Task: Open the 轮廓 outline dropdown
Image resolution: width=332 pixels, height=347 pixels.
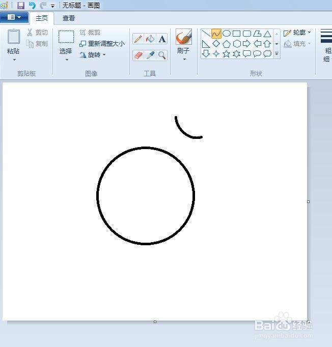Action: [297, 33]
